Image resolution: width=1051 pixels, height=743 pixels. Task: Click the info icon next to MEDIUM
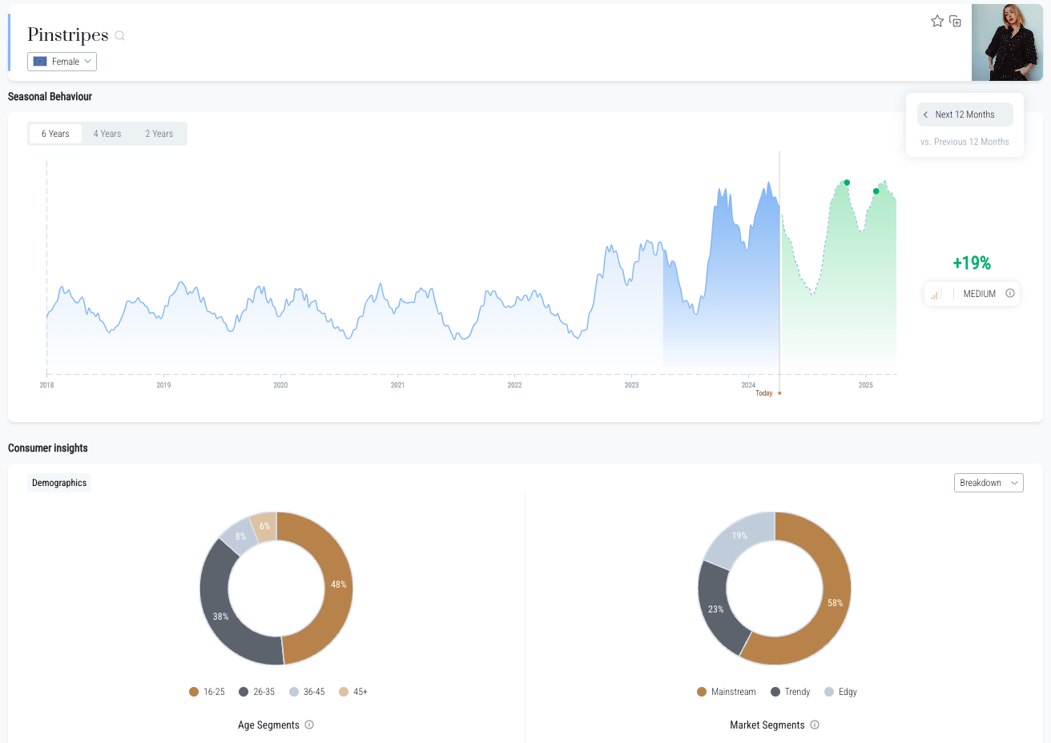click(1010, 294)
